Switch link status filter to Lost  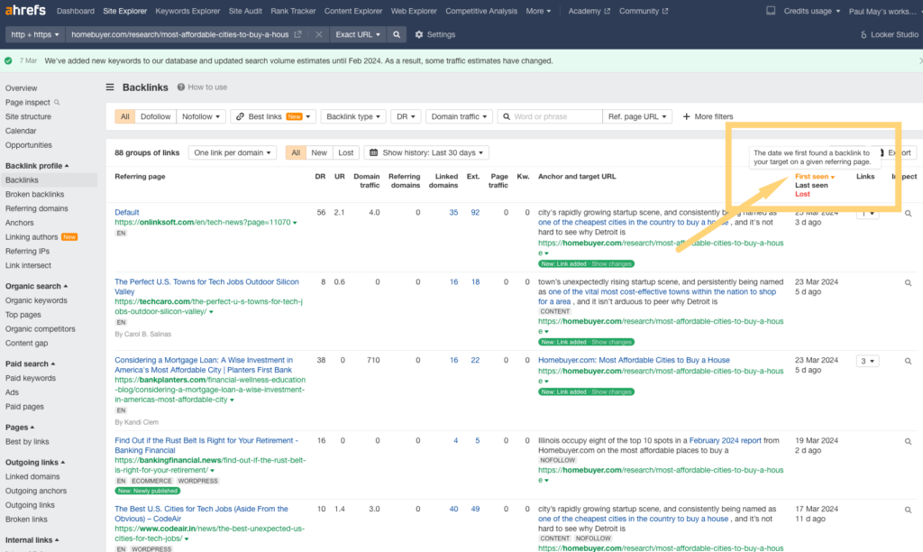[346, 152]
